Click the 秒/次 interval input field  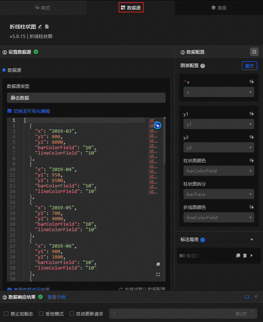pyautogui.click(x=183, y=314)
